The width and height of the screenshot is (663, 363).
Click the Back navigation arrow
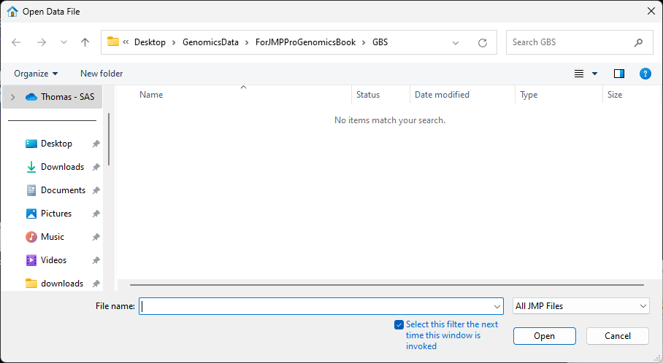click(16, 42)
